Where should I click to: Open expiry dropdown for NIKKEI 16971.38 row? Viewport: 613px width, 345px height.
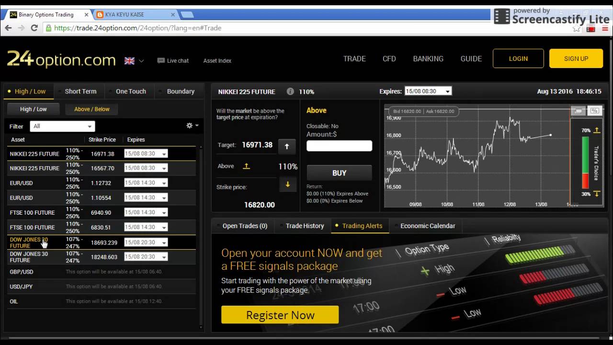pos(146,154)
